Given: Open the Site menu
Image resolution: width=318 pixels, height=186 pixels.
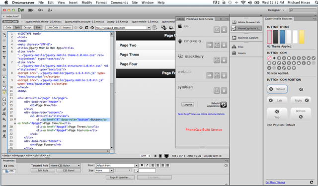Looking at the screenshot, I should coord(135,2).
